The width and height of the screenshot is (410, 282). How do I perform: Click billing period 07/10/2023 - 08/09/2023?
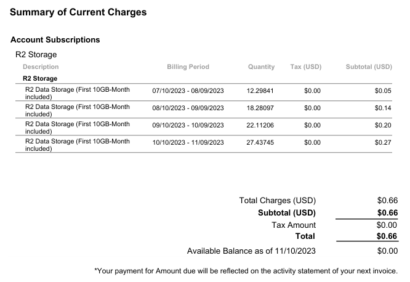click(188, 91)
